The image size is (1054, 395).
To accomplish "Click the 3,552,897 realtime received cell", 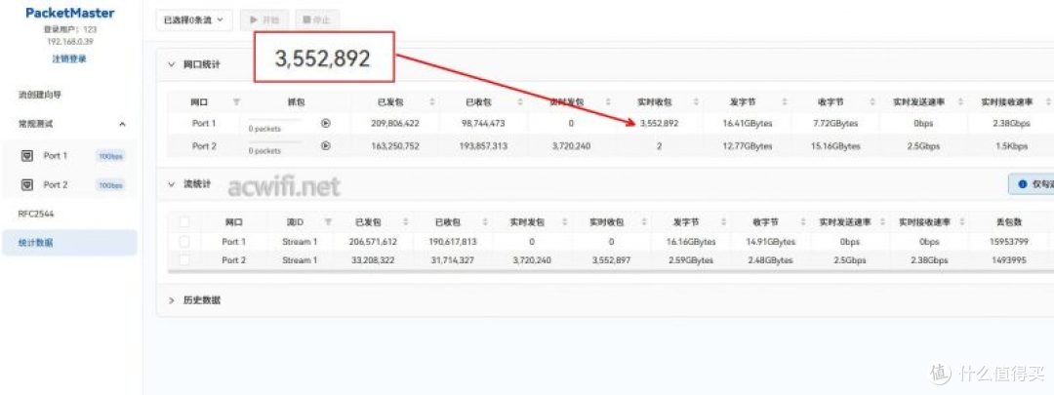I will tap(611, 260).
